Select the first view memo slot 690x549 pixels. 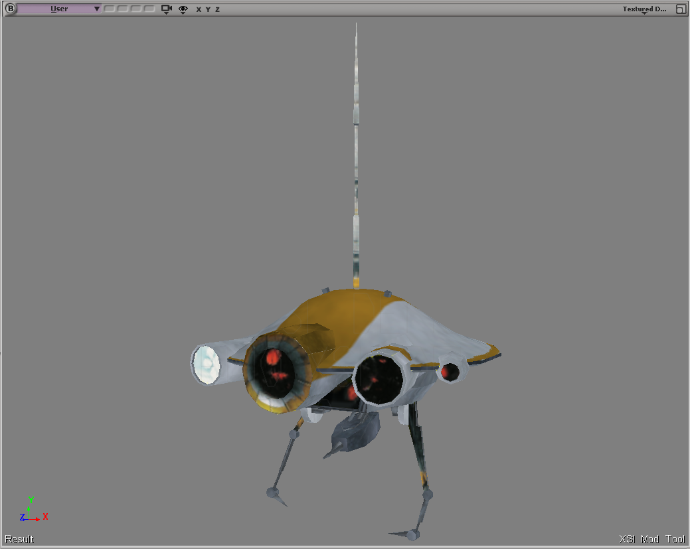(109, 9)
